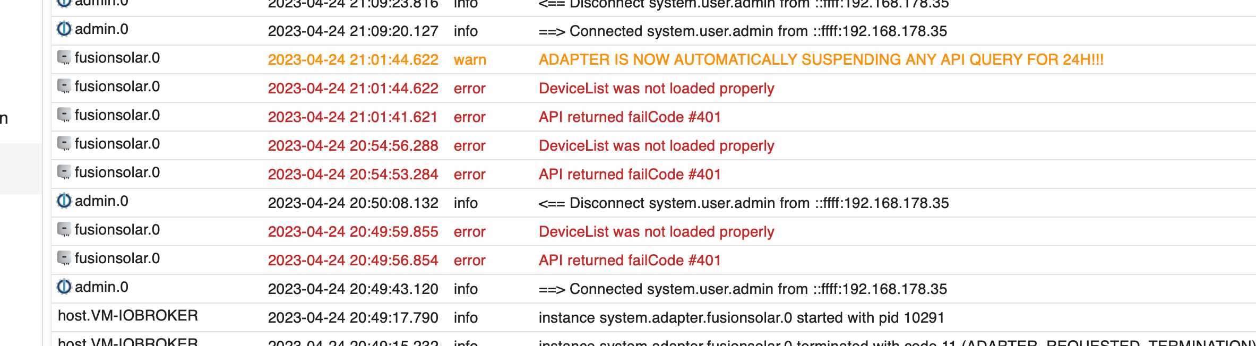Click timestamp 2023-04-24 21:01:44.622 in warn row

pos(353,59)
